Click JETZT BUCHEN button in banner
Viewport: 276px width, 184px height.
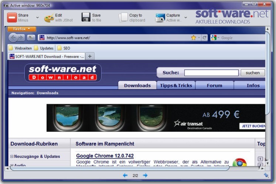pyautogui.click(x=253, y=126)
